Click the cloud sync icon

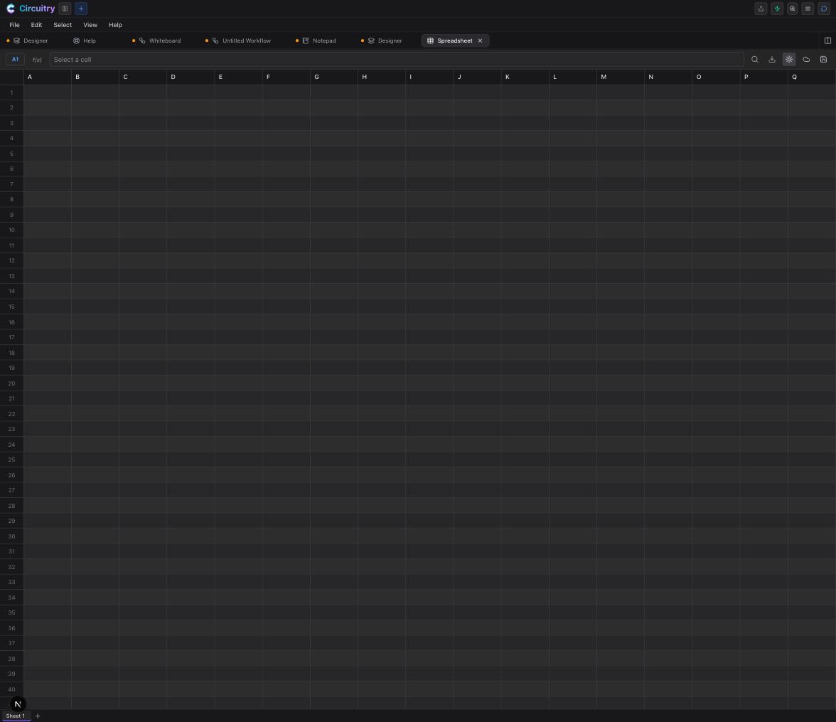(x=806, y=59)
